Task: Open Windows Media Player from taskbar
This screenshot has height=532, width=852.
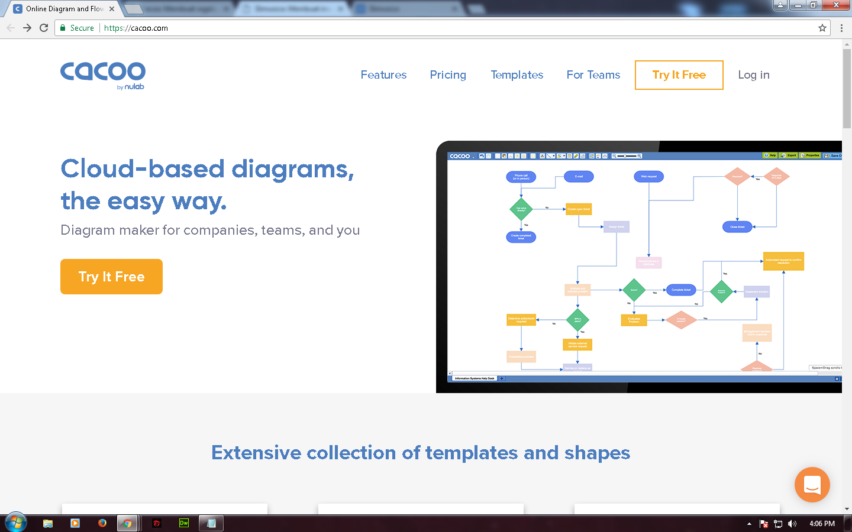Action: pyautogui.click(x=75, y=523)
